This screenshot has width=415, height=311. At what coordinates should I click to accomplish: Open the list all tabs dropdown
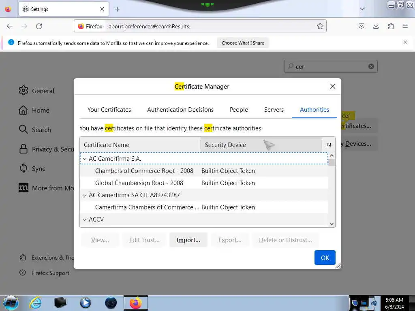[362, 9]
